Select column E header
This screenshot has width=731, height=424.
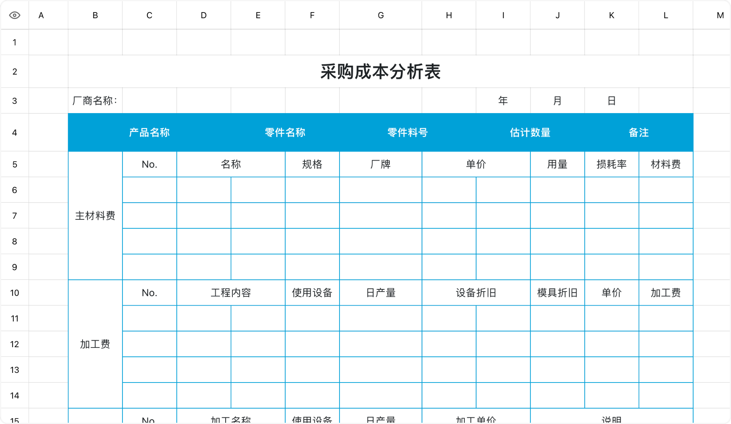(258, 15)
